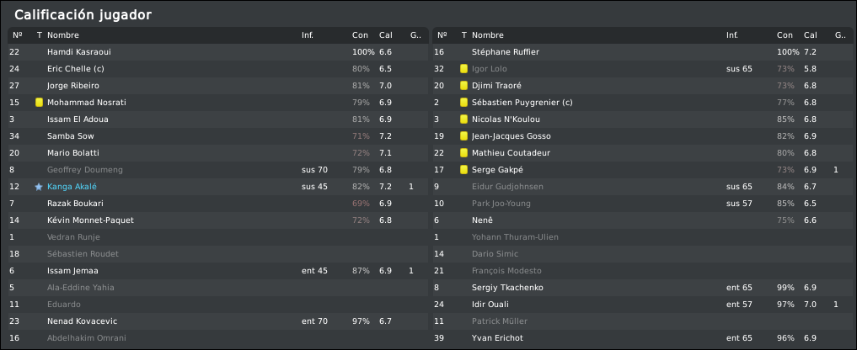The height and width of the screenshot is (350, 857).
Task: Click Samba Sow's player name
Action: (x=71, y=136)
